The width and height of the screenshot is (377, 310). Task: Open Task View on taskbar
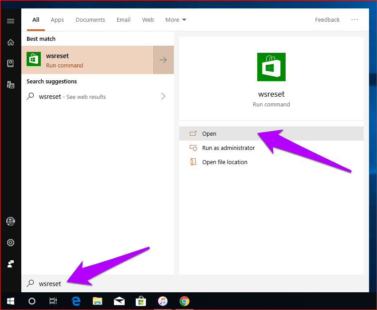point(53,301)
